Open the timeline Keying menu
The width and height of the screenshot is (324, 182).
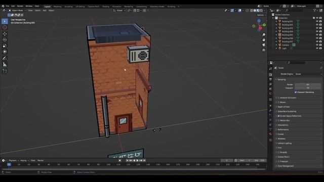pos(24,160)
